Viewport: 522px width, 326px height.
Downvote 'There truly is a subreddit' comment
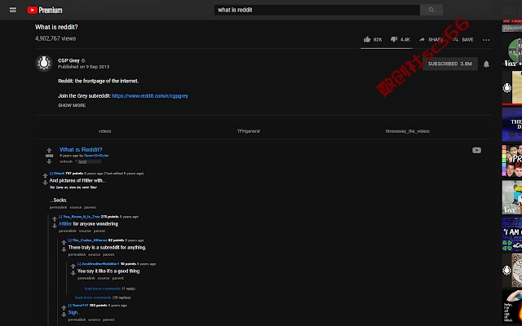point(64,250)
